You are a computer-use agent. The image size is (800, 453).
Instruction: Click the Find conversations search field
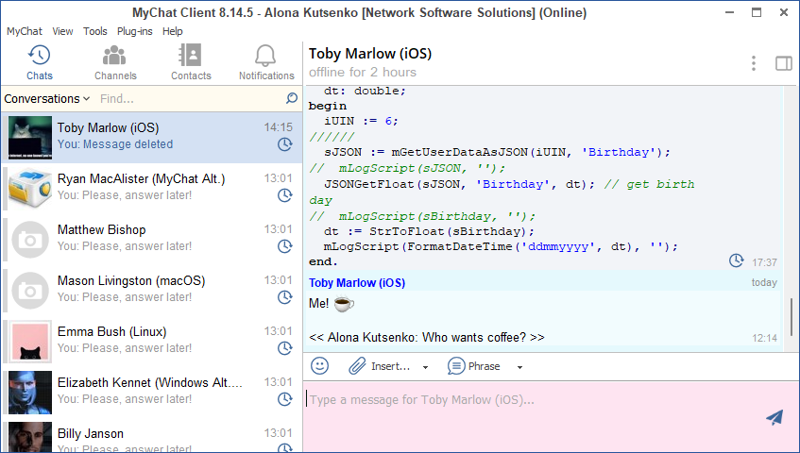[189, 98]
